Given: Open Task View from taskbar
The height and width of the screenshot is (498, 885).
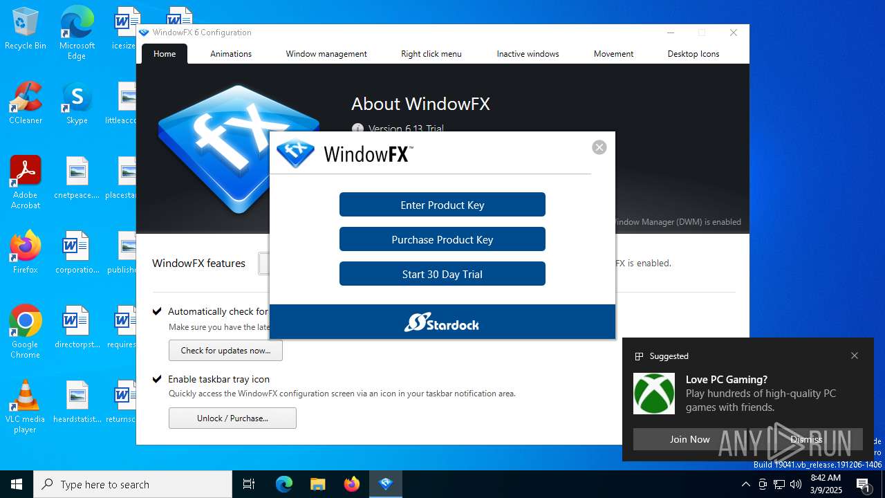Looking at the screenshot, I should (249, 484).
